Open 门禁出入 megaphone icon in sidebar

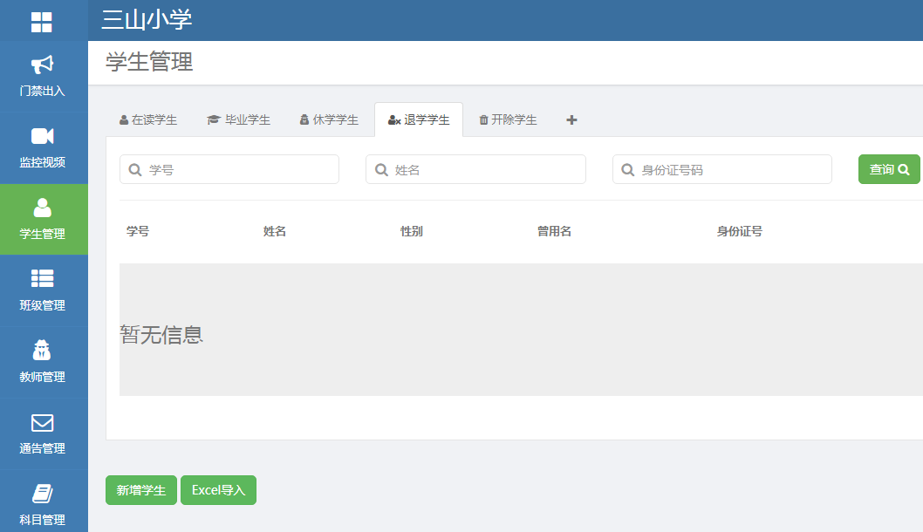click(42, 65)
